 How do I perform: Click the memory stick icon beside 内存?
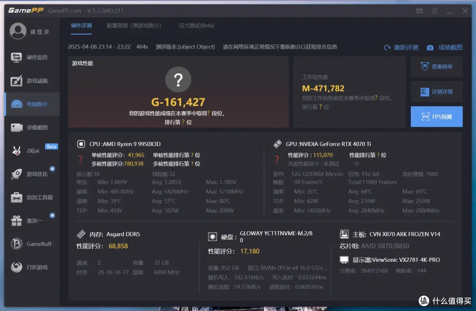point(81,234)
